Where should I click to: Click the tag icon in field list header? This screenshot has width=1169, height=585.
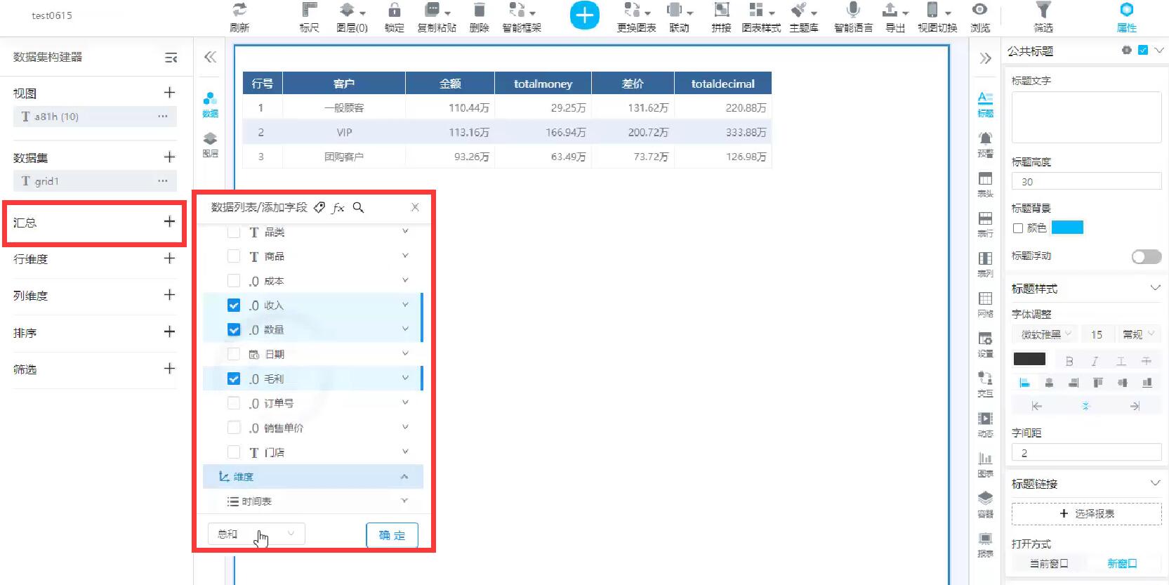click(319, 207)
